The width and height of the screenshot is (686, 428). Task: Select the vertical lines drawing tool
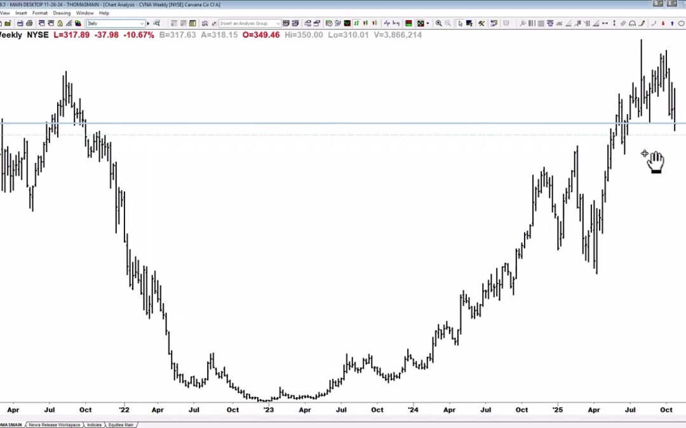(x=532, y=23)
